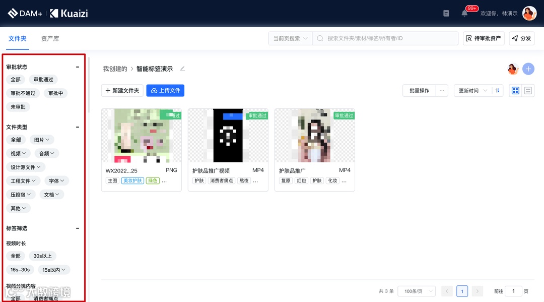Click 新建文件夹 button

coord(122,91)
